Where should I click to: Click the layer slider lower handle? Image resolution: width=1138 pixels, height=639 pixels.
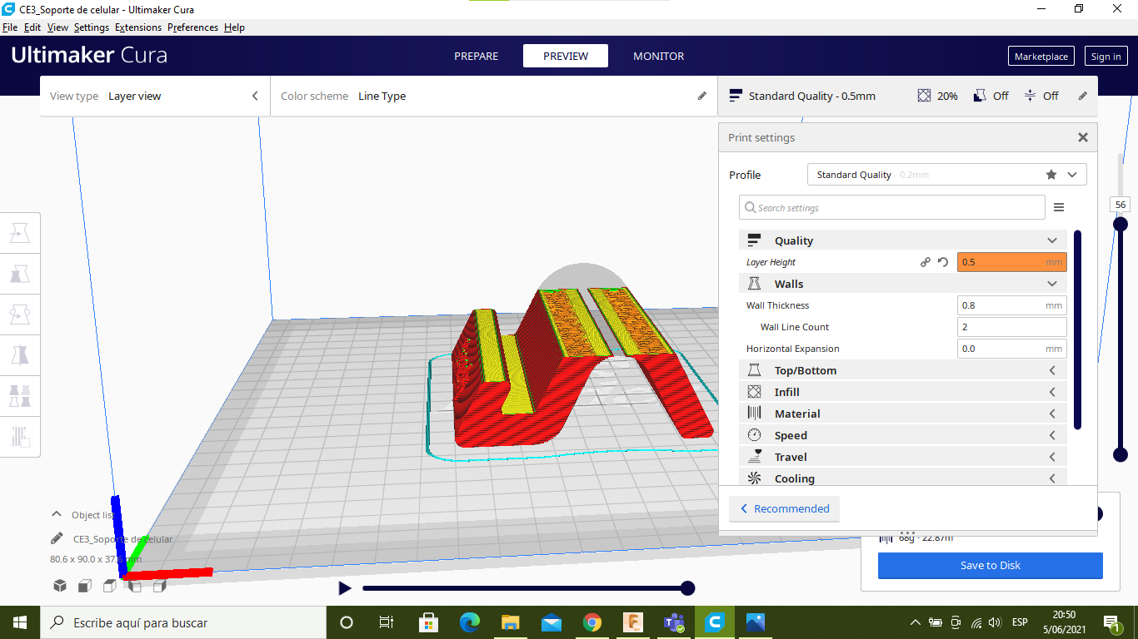pyautogui.click(x=1121, y=454)
